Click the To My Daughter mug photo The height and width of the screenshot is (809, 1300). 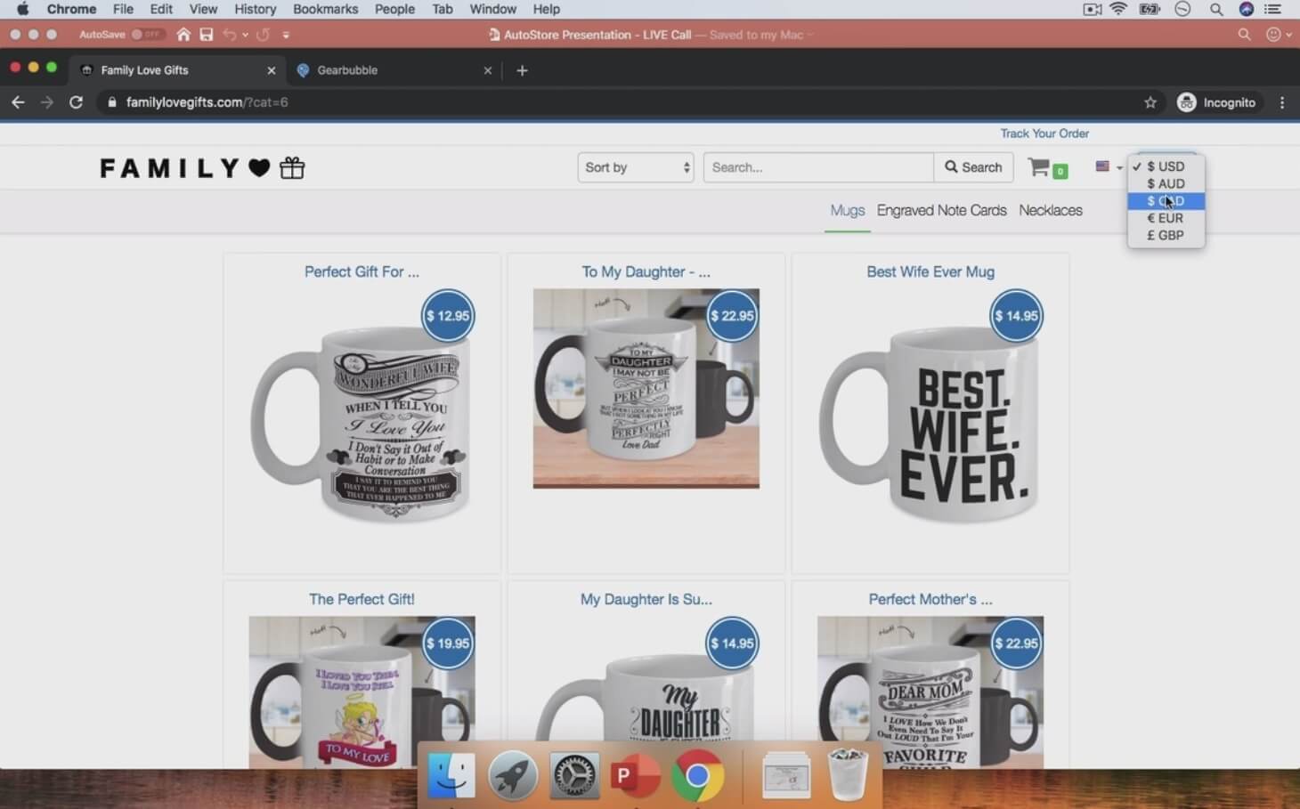(x=646, y=389)
